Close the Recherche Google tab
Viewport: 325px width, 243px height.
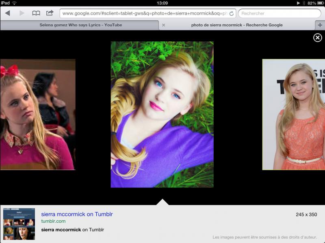pos(163,25)
